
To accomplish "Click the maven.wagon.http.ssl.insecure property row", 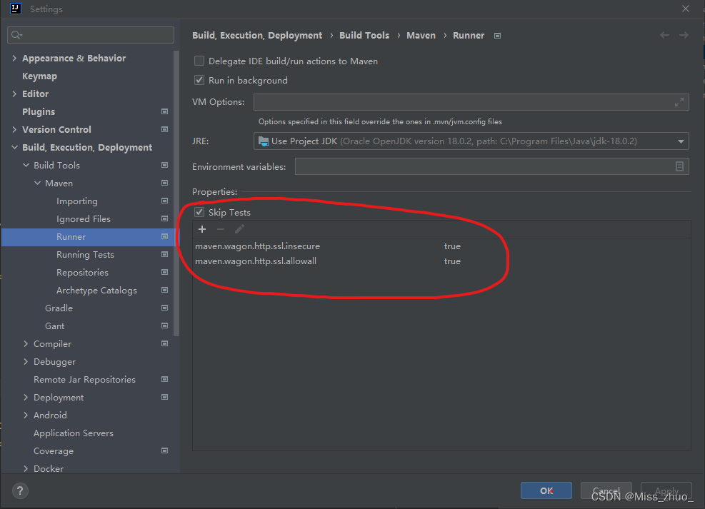I will coord(257,246).
